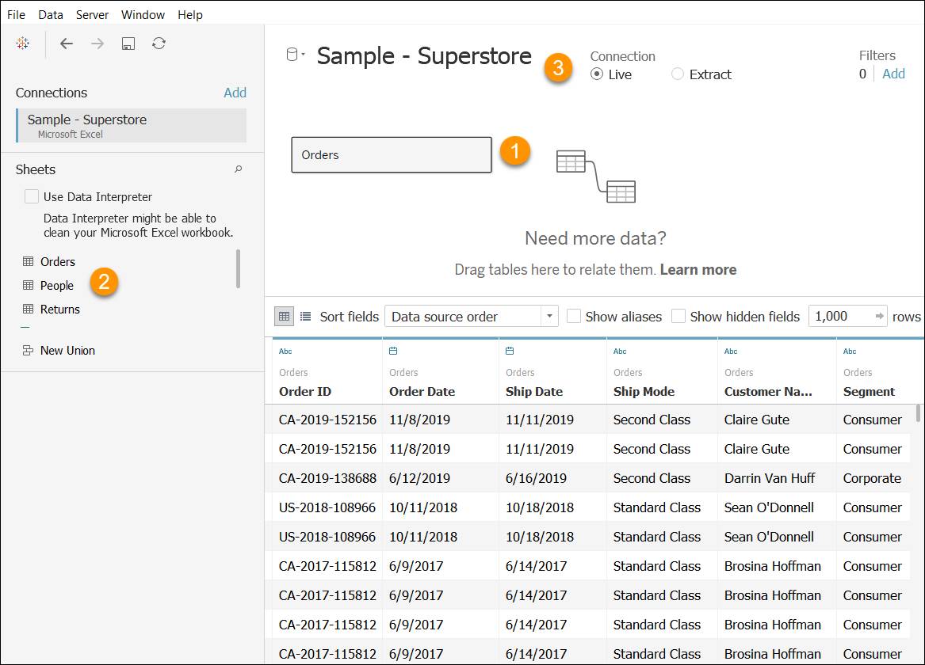The height and width of the screenshot is (665, 925).
Task: Click the New Union icon
Action: coord(28,351)
